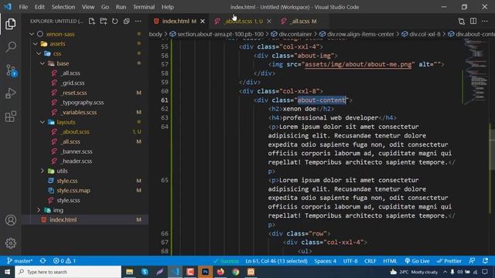Open the Accounts menu icon

10,220
